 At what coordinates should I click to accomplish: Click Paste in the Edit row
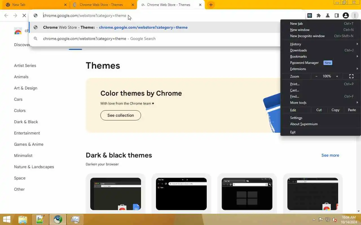coord(352,110)
